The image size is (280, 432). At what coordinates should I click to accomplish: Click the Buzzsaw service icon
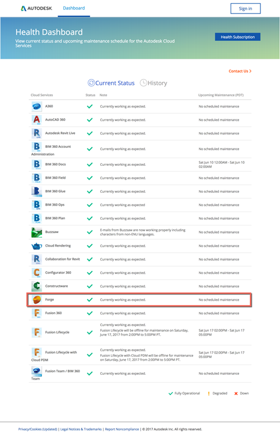36,233
